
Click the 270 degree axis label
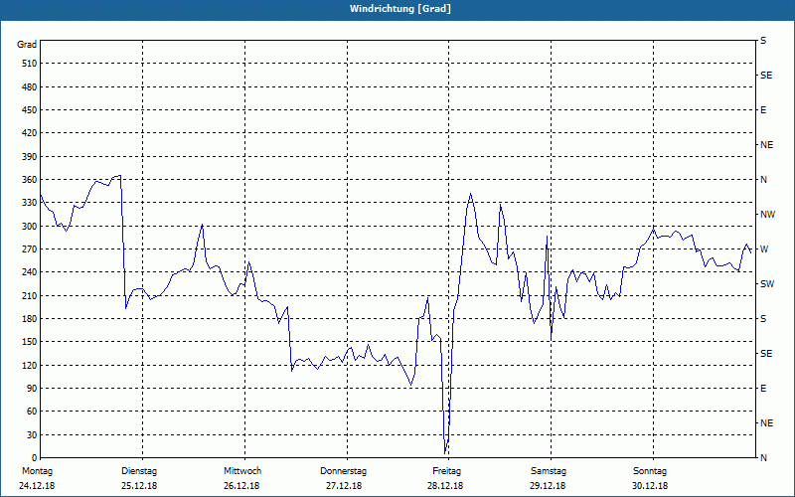[x=29, y=249]
